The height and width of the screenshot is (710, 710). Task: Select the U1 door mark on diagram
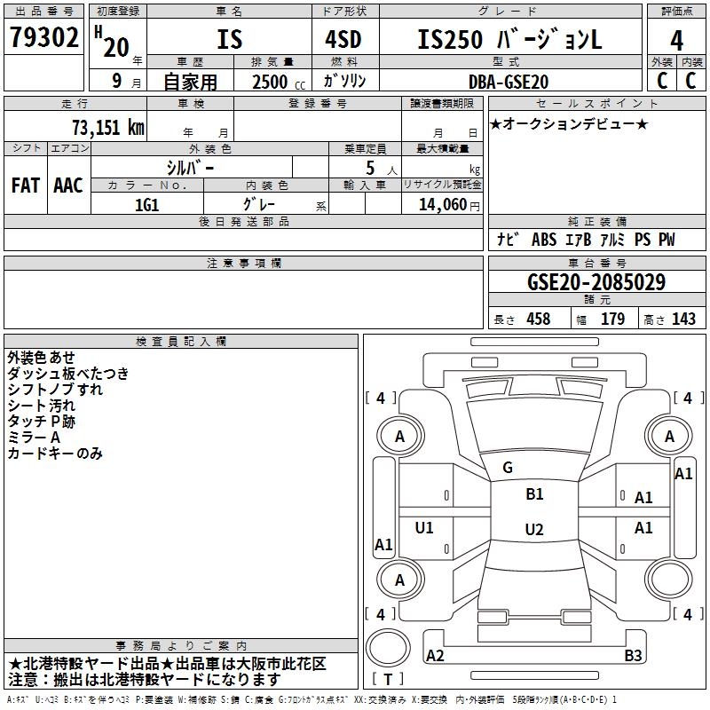[x=424, y=528]
